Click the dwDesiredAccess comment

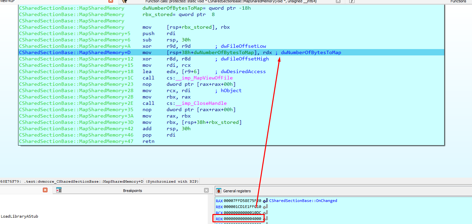tap(241, 71)
